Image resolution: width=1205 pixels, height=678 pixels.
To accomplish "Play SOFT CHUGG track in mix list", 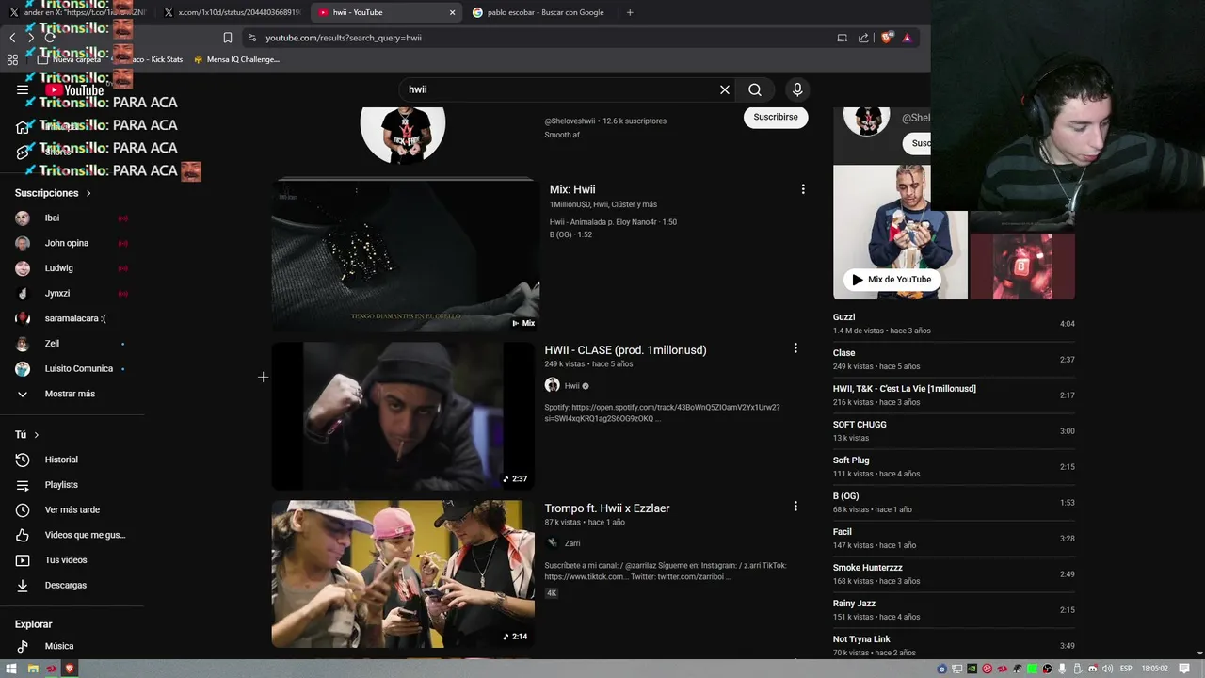I will tap(954, 431).
